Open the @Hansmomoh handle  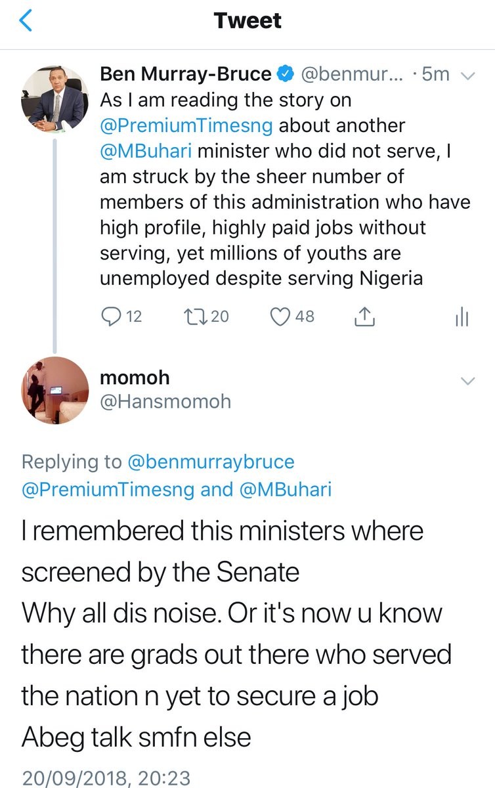click(x=165, y=401)
